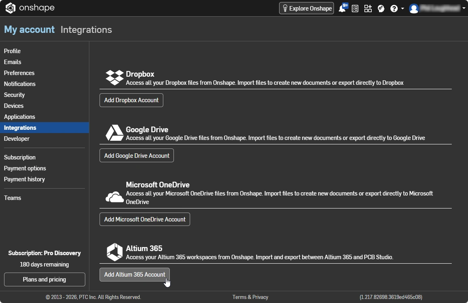Open the Teams page
468x303 pixels.
(x=13, y=198)
